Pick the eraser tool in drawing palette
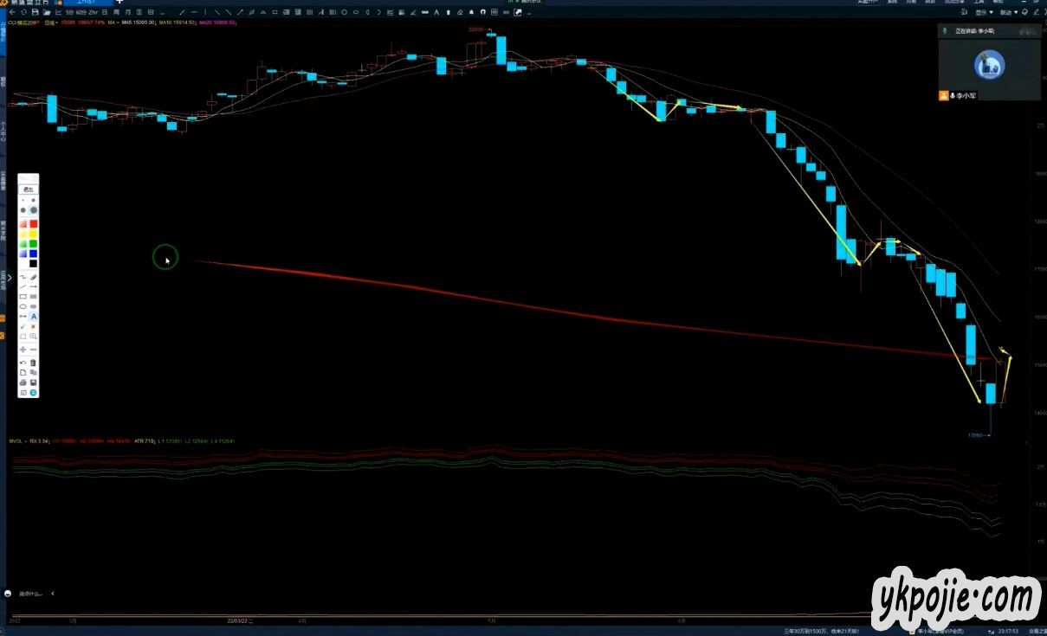 [34, 277]
